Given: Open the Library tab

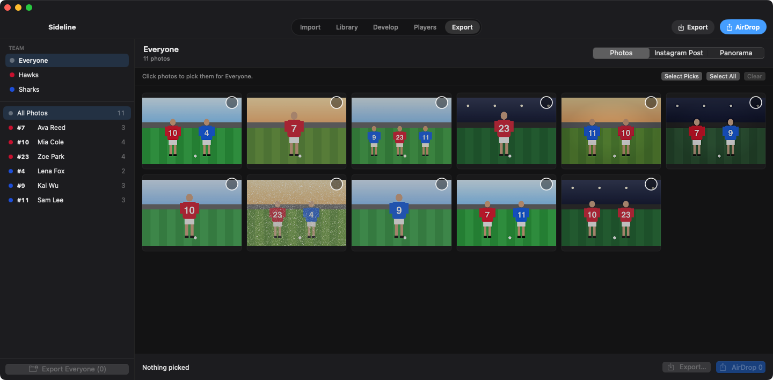Looking at the screenshot, I should (347, 27).
